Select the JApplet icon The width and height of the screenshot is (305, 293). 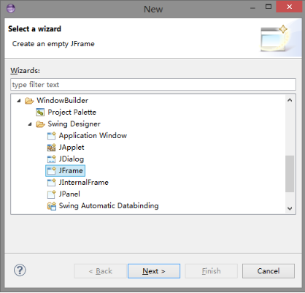click(x=51, y=148)
